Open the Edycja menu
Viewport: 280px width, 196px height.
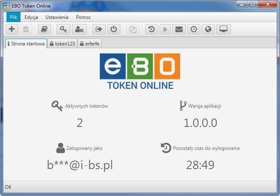[x=31, y=17]
